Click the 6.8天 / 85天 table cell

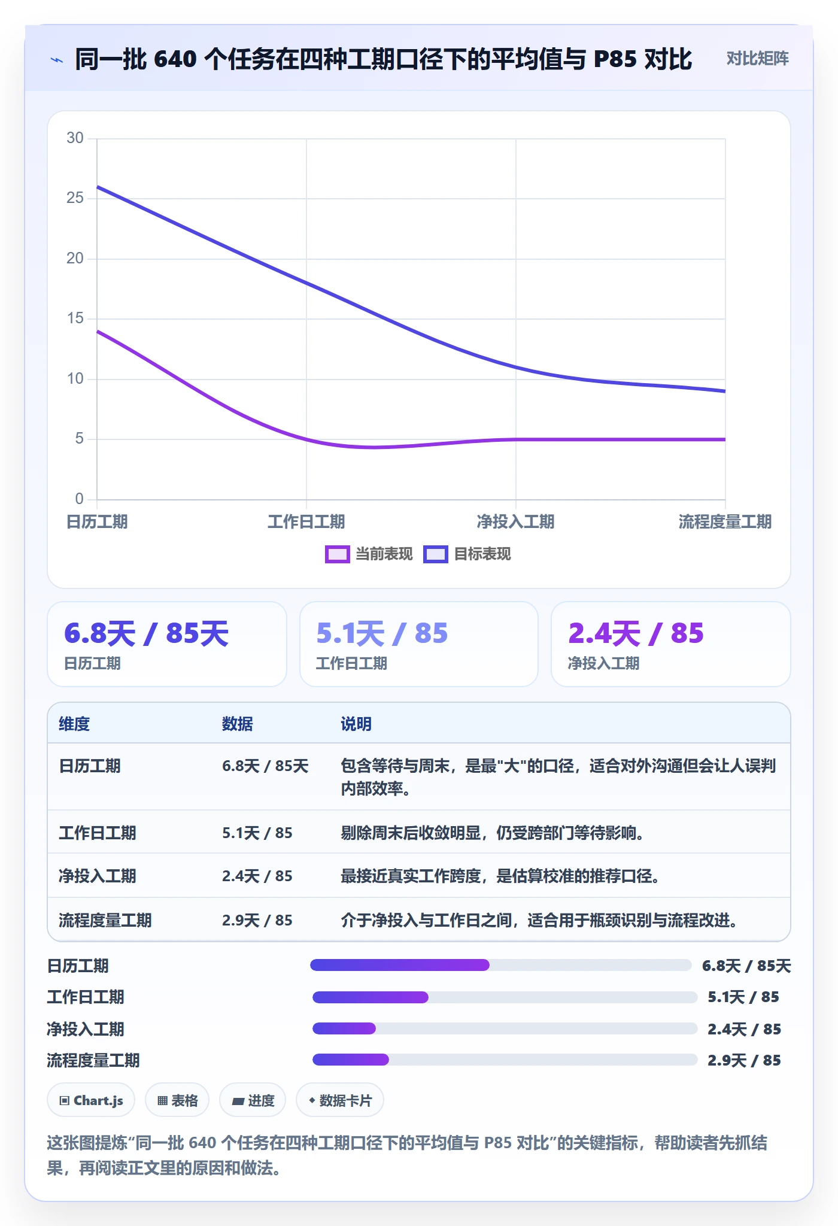point(265,766)
